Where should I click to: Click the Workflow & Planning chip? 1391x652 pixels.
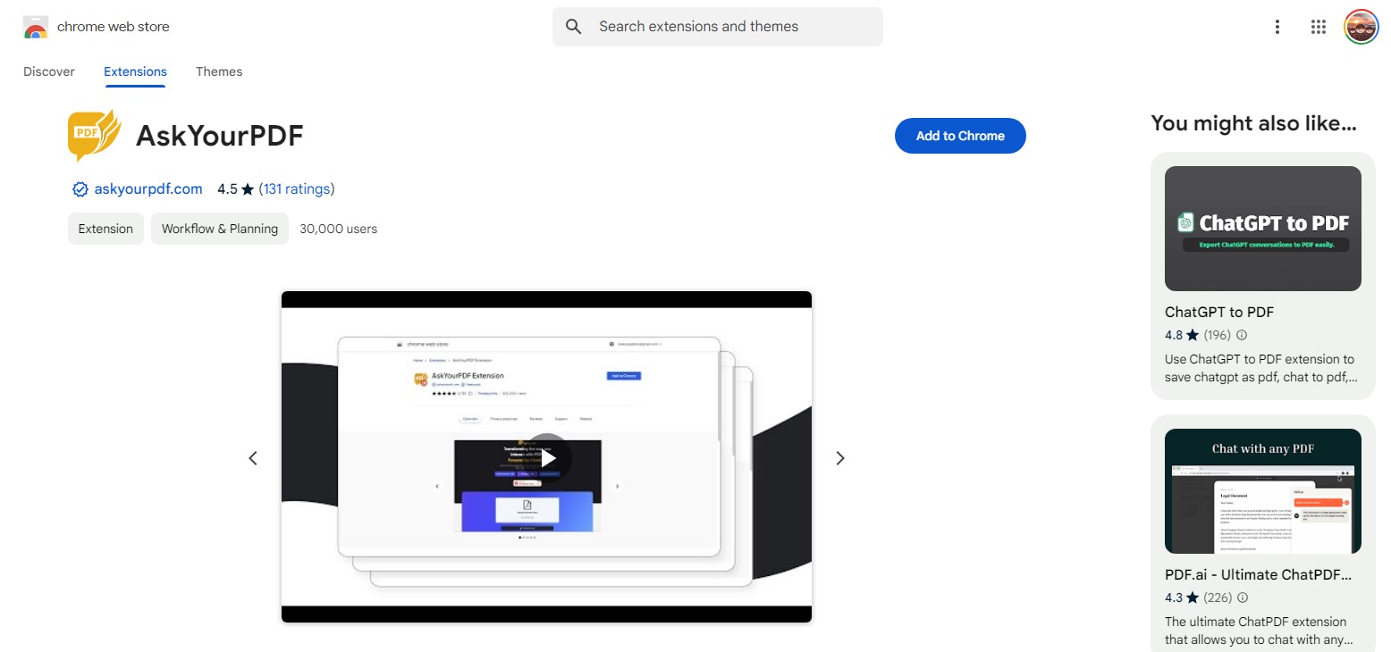220,229
